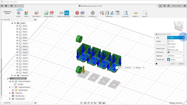Open the Help question mark icon
187x105 pixels.
click(185, 6)
